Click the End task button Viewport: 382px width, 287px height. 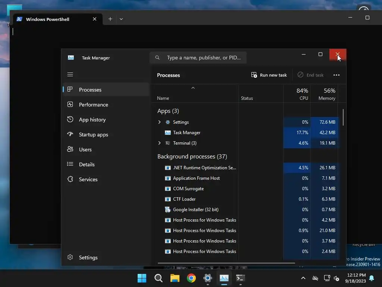(x=311, y=75)
